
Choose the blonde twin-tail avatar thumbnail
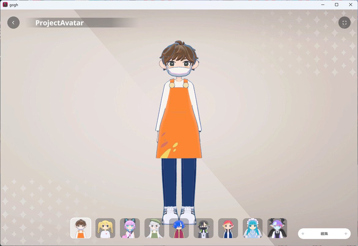(105, 228)
